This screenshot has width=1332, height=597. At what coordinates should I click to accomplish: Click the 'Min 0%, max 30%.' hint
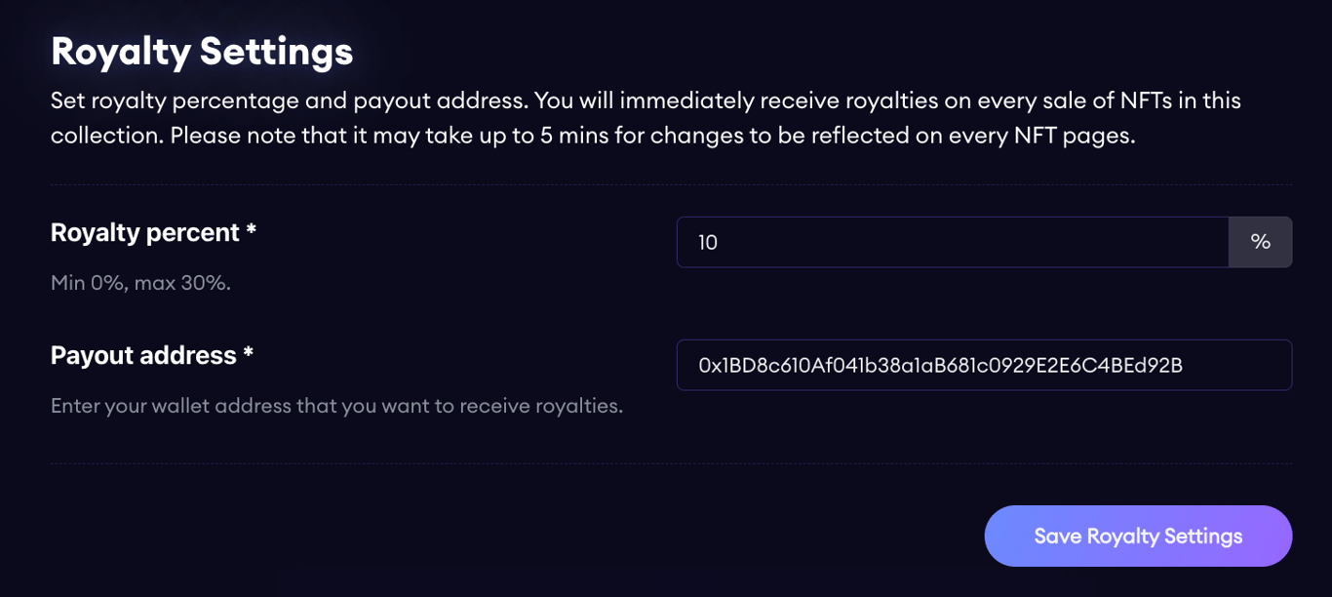[x=140, y=283]
